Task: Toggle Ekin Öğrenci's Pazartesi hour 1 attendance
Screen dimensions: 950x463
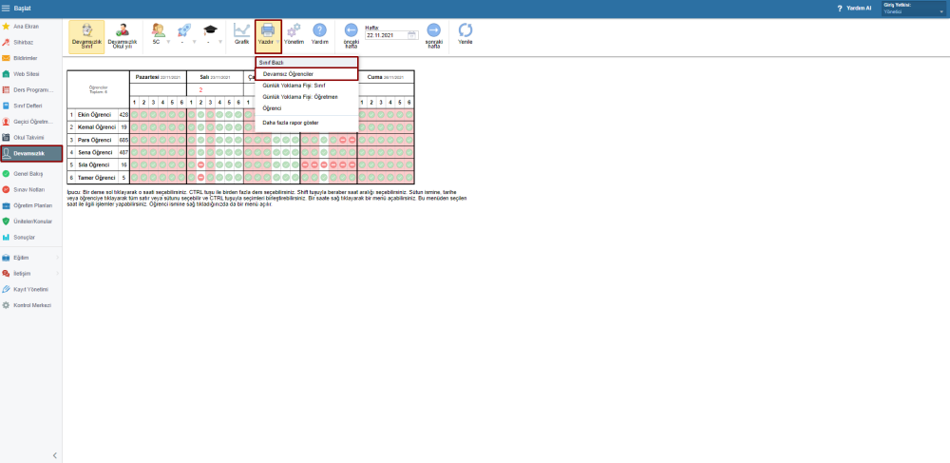Action: tap(135, 114)
